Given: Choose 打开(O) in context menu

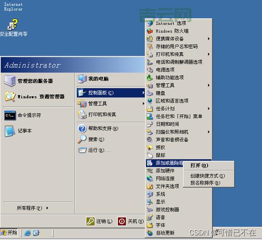Looking at the screenshot, I should (x=209, y=166).
